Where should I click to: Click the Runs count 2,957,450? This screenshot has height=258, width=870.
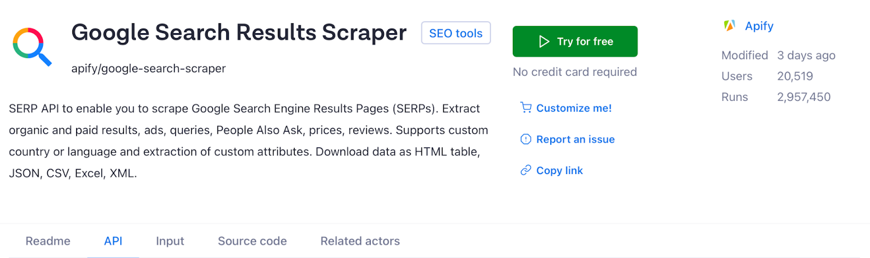(x=804, y=97)
